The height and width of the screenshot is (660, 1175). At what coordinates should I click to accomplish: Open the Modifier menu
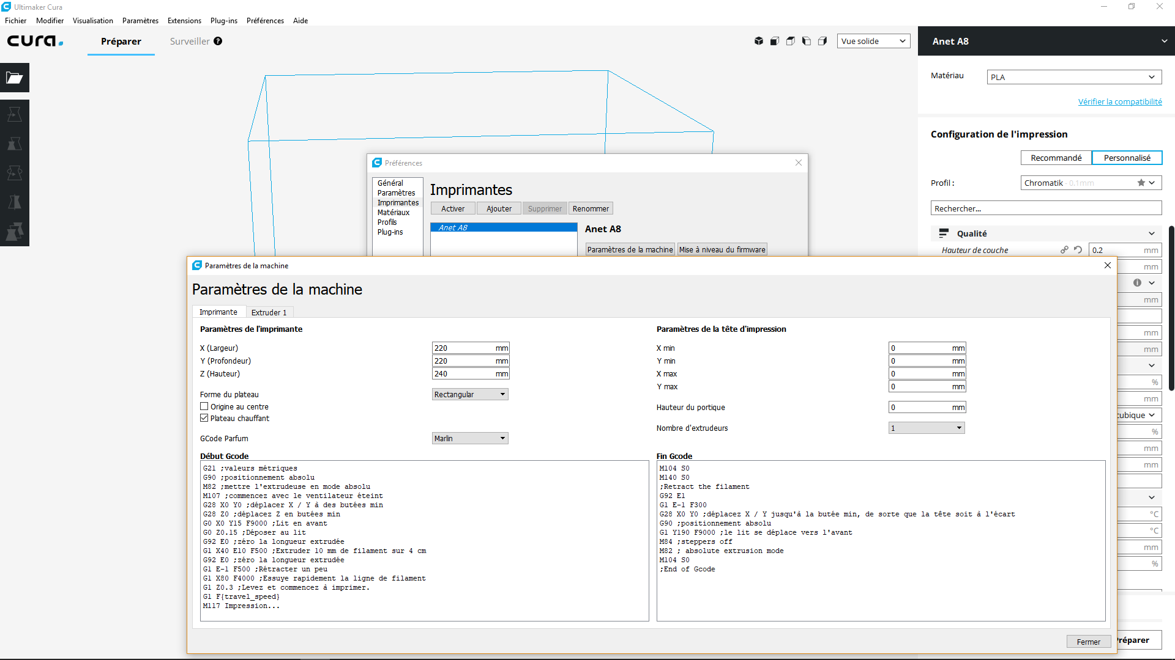coord(50,20)
